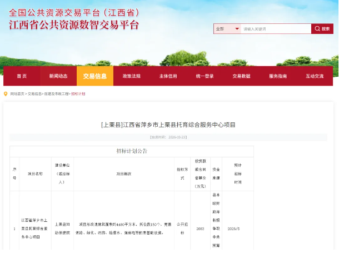339x263 pixels.
Task: Click the 序号 column header
Action: [x=14, y=173]
